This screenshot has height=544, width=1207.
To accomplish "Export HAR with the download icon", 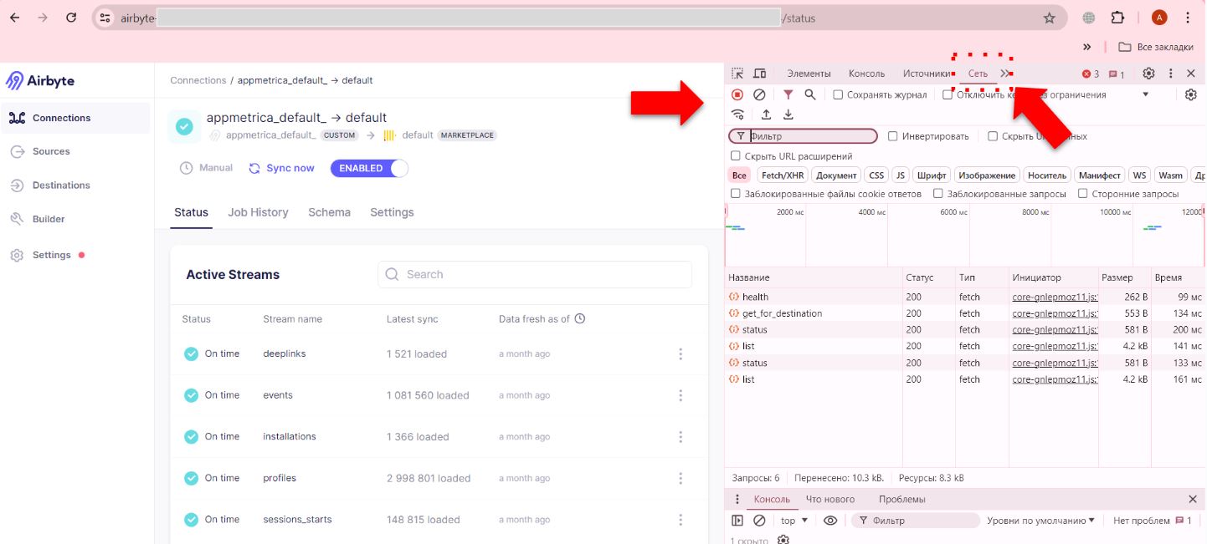I will (788, 114).
